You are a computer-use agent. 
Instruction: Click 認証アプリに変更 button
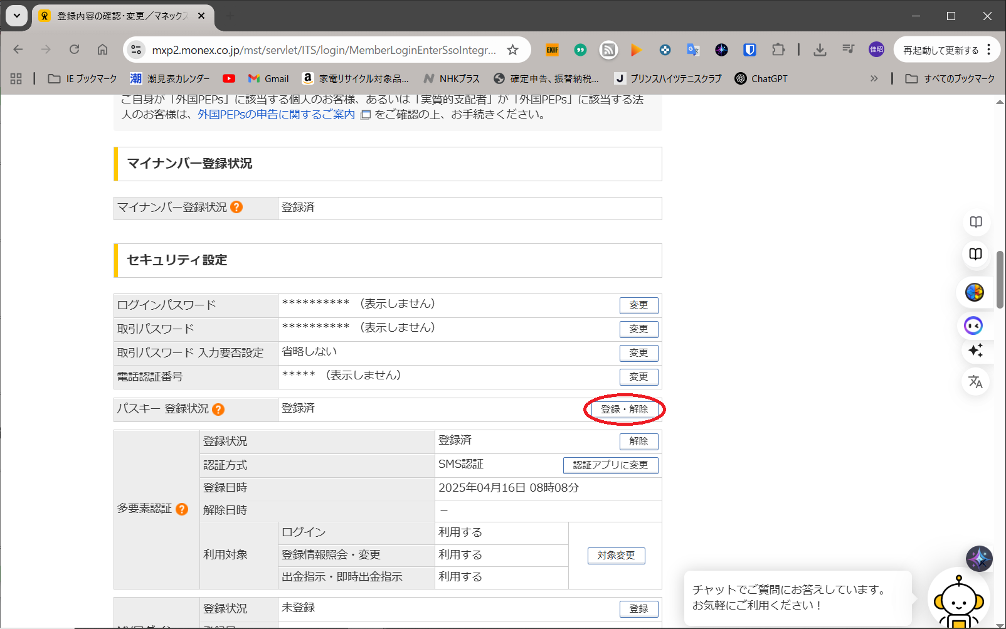click(x=610, y=465)
